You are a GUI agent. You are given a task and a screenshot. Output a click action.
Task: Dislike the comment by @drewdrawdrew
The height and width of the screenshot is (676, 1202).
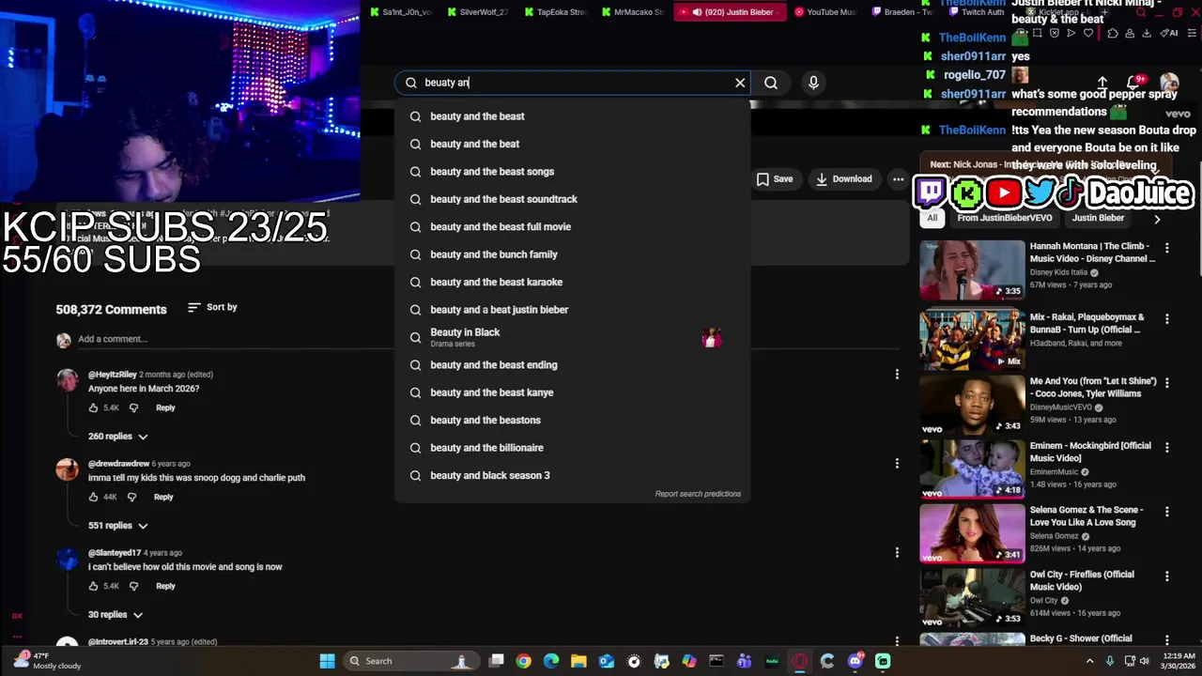pos(131,497)
